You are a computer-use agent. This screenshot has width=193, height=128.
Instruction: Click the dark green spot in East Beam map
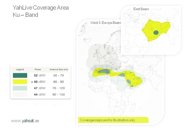pyautogui.click(x=156, y=32)
